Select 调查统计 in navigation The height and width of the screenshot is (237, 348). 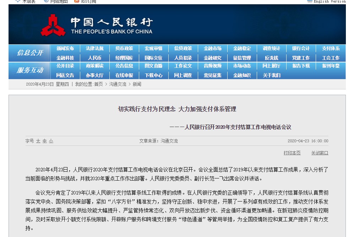click(x=271, y=48)
